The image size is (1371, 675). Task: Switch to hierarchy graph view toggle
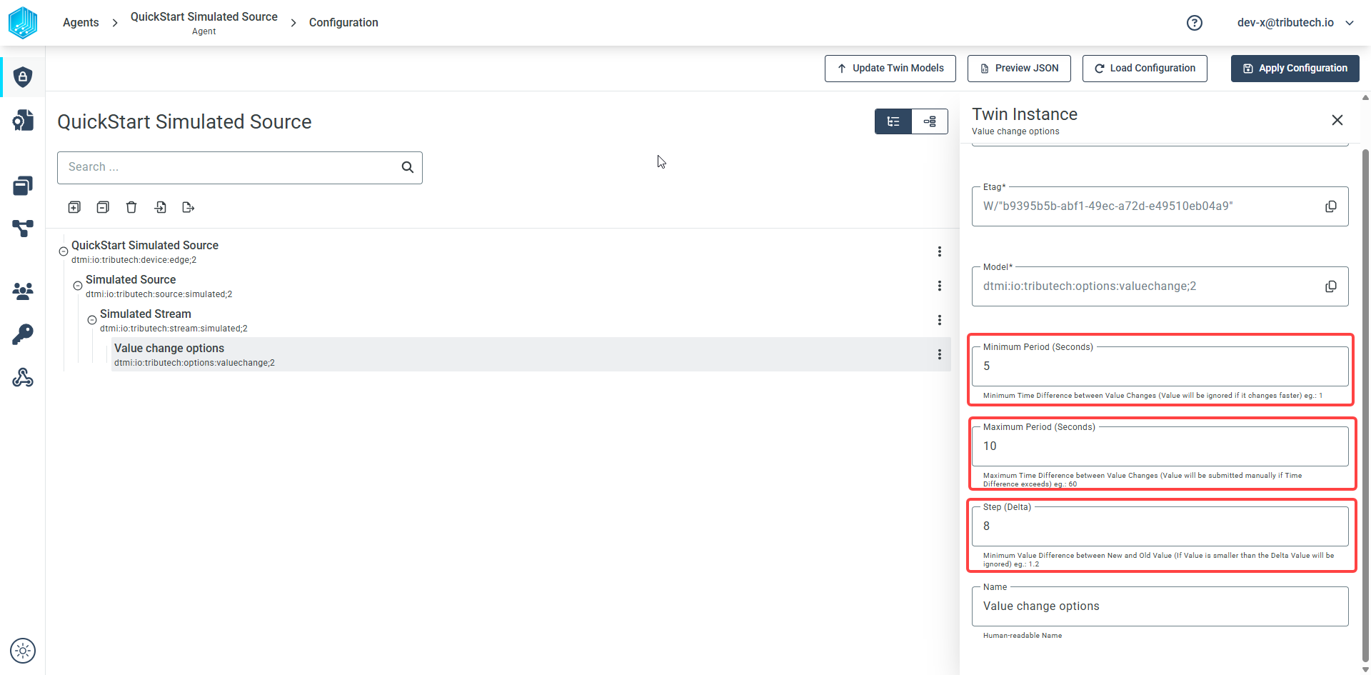[x=930, y=121]
